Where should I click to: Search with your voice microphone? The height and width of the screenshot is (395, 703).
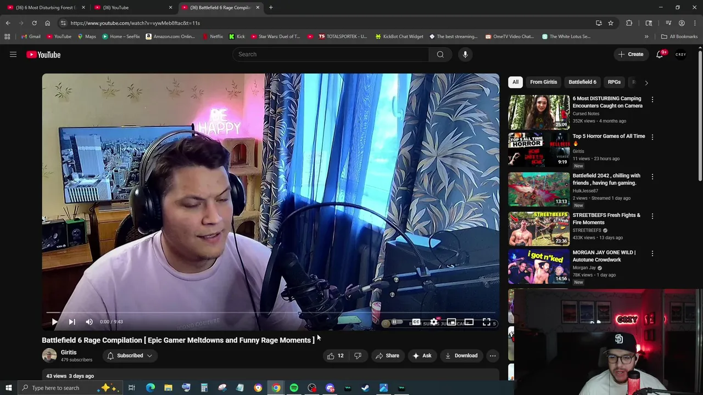tap(465, 54)
